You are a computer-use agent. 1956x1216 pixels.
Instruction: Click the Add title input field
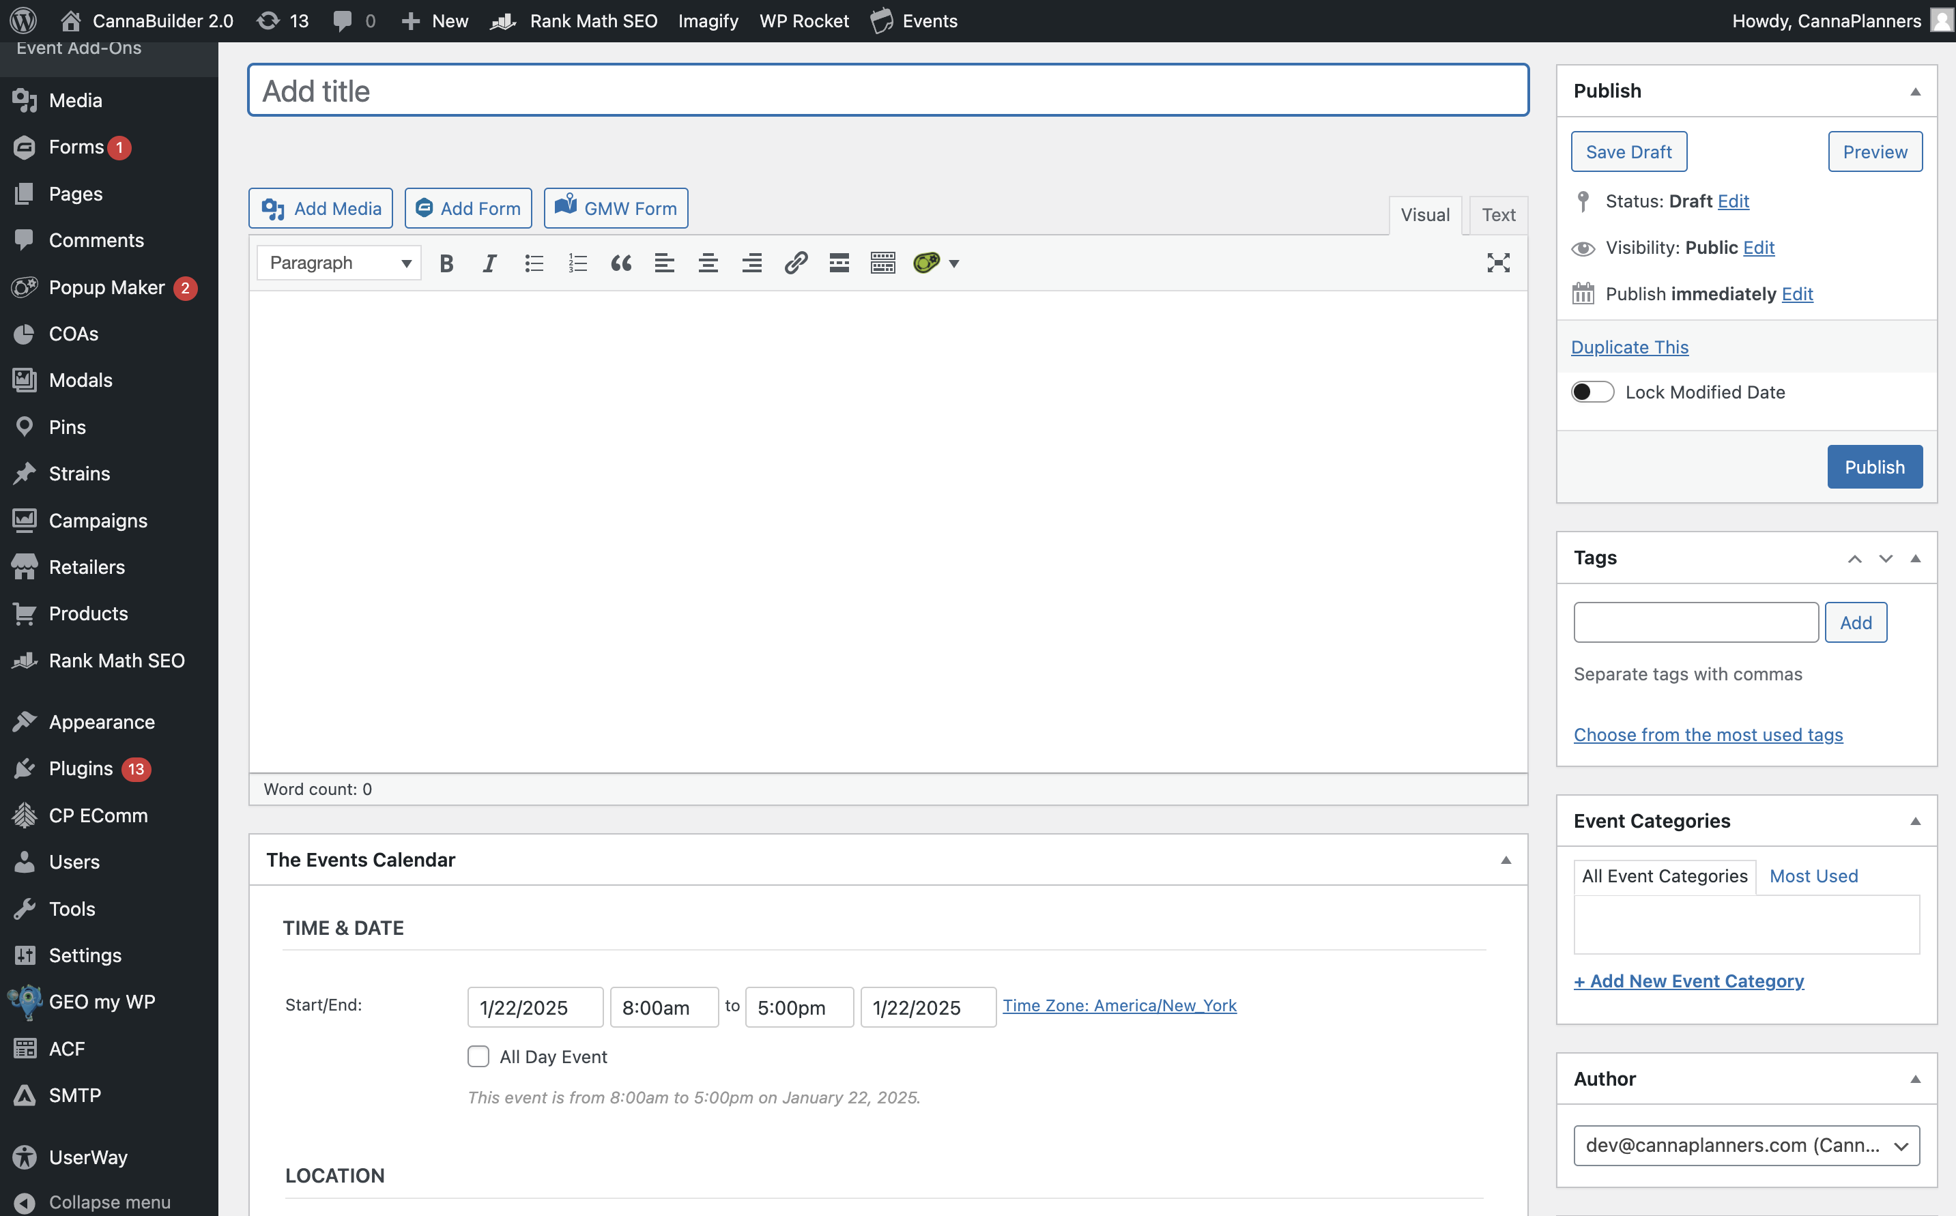coord(888,91)
